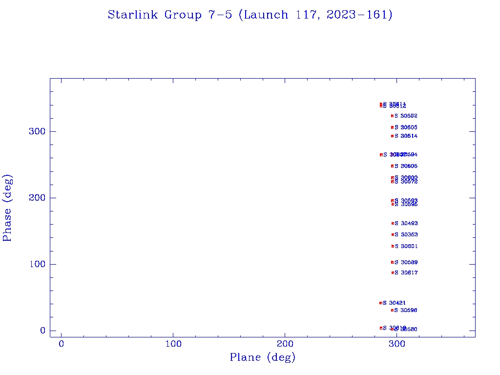
Task: Click the label 'S 30606'
Action: 406,166
